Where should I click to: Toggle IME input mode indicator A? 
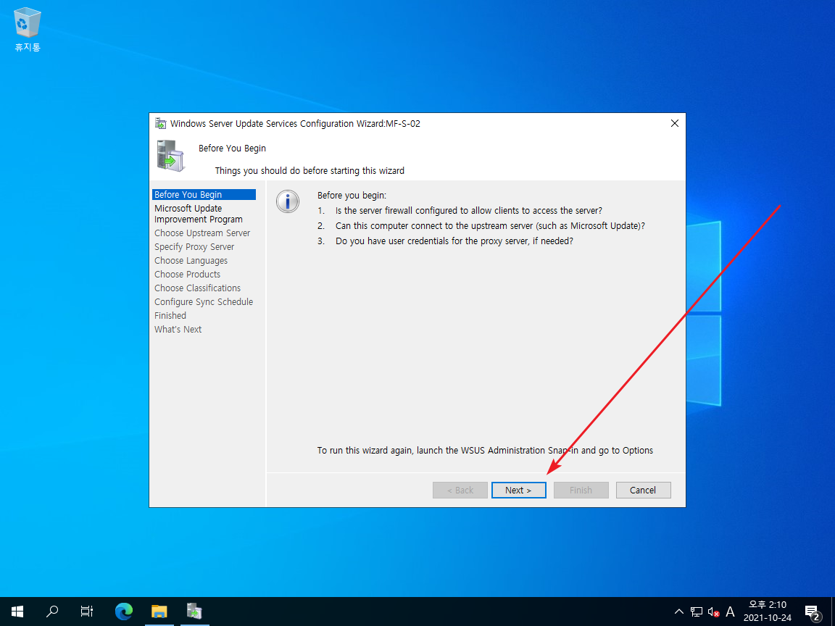(x=730, y=612)
